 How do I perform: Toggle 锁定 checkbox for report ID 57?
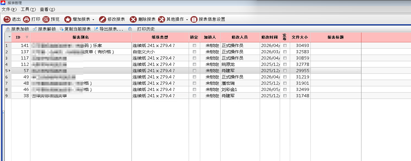pos(194,71)
